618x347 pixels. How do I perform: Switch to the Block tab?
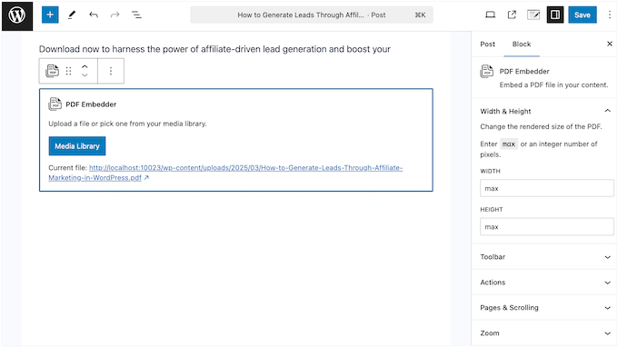522,45
